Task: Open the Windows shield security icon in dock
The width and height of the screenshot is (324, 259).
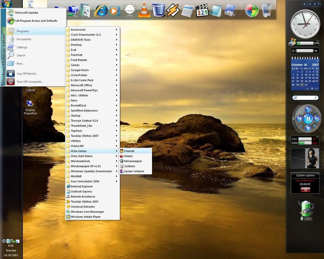Action: [252, 10]
